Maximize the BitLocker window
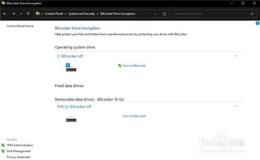Image resolution: width=260 pixels, height=160 pixels. 243,3
